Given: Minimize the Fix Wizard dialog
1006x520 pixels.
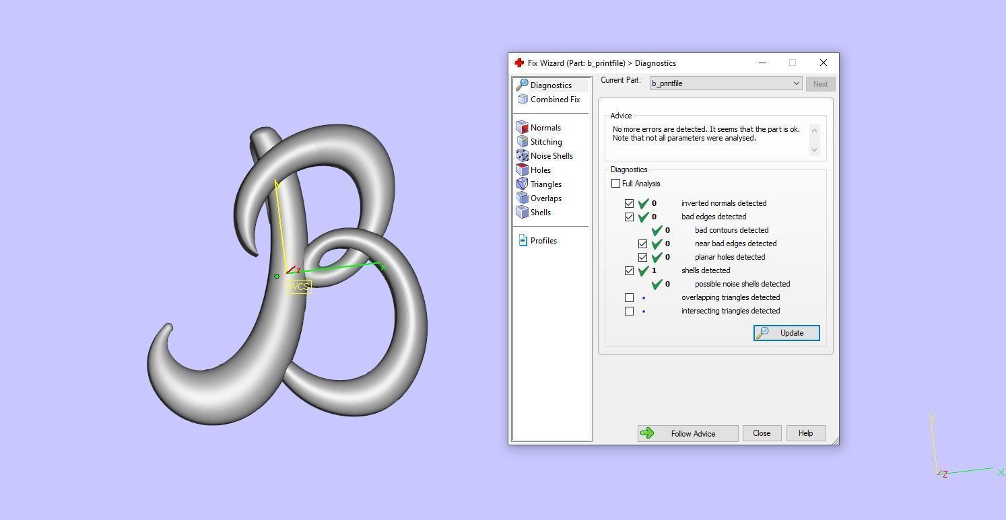Looking at the screenshot, I should click(762, 63).
